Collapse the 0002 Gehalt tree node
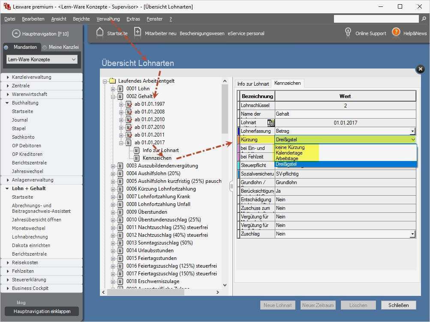The height and width of the screenshot is (322, 430). 113,96
